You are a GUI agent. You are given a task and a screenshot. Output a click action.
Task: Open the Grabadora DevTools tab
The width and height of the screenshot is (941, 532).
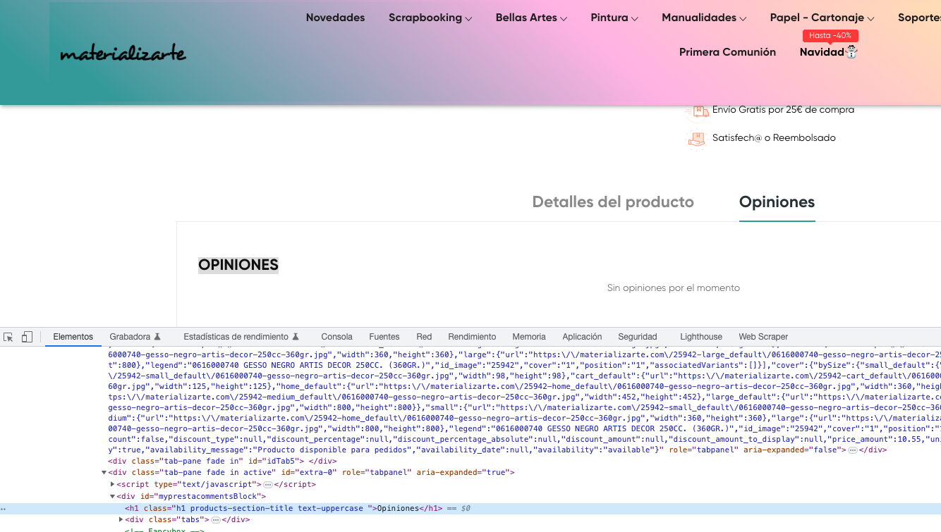(130, 337)
